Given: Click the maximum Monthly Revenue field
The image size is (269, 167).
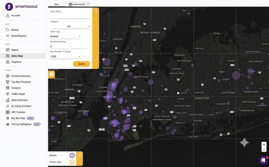Looking at the screenshot, I should pos(79,46).
